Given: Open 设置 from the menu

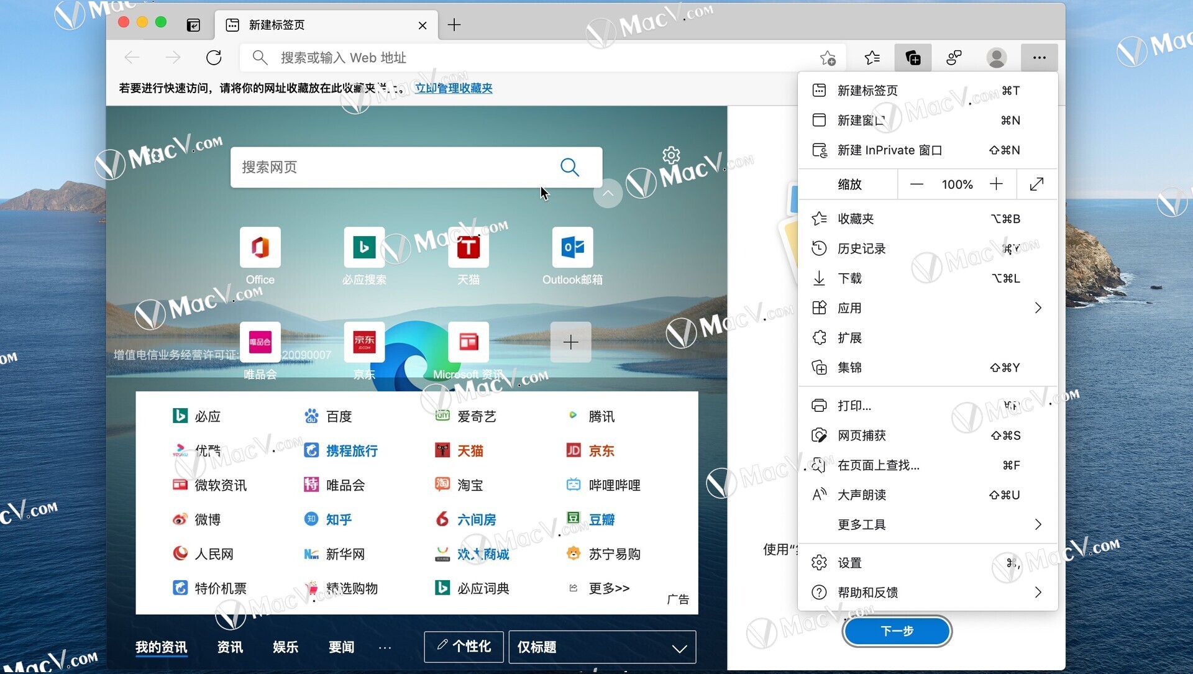Looking at the screenshot, I should pyautogui.click(x=928, y=563).
